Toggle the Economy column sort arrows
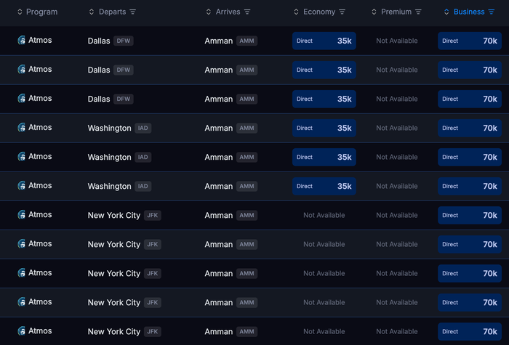This screenshot has width=509, height=345. (x=296, y=12)
